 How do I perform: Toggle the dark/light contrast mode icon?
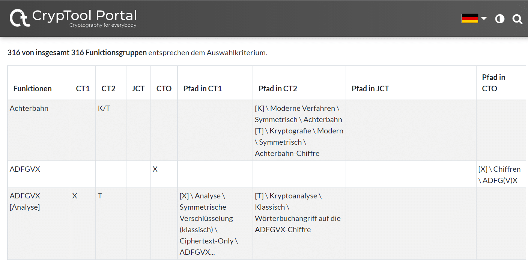(x=500, y=19)
